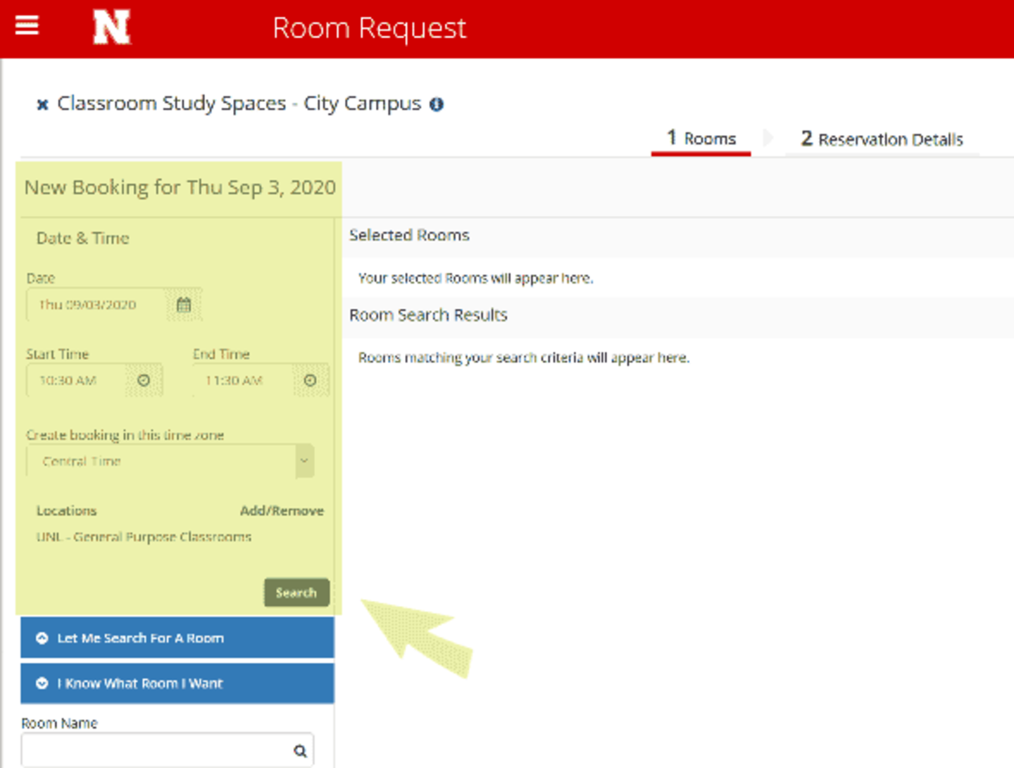Open the calendar picker for the Date field

(184, 305)
